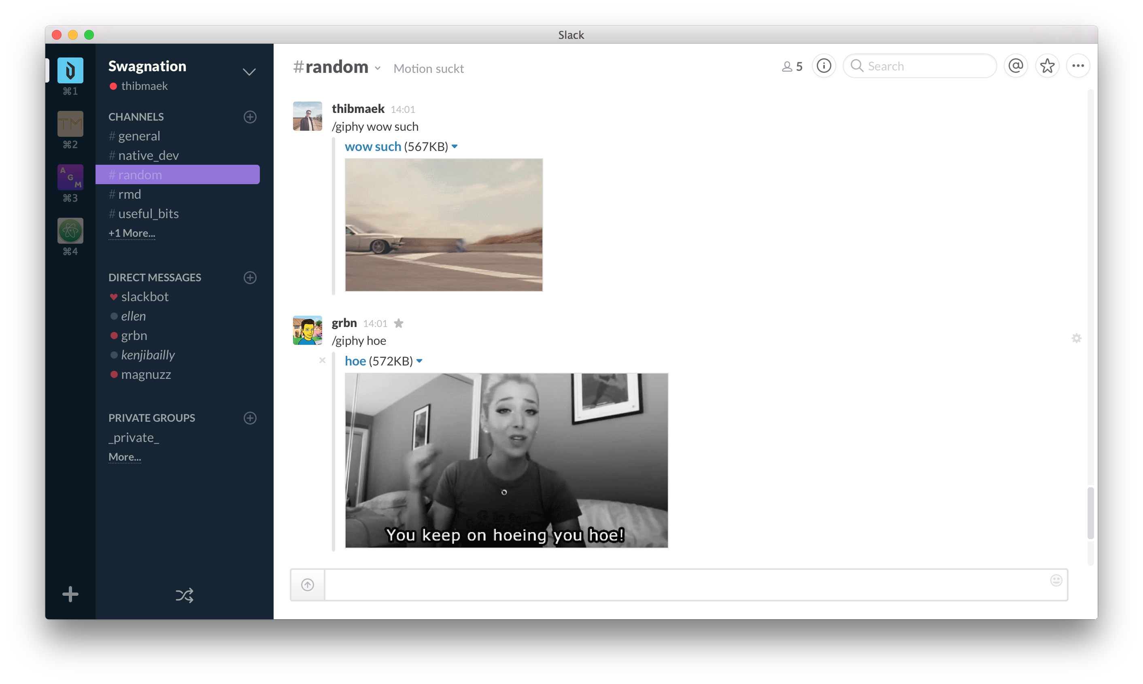
Task: Open mentions with the @ icon
Action: [x=1016, y=66]
